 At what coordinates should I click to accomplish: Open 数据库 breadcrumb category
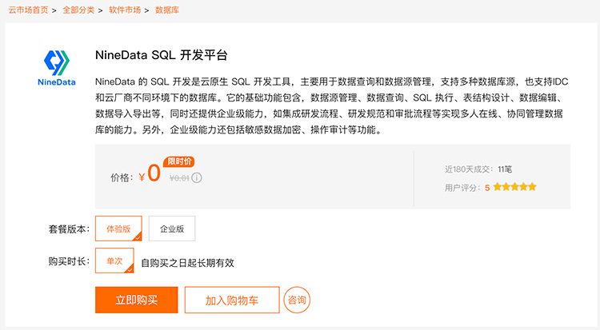(167, 10)
